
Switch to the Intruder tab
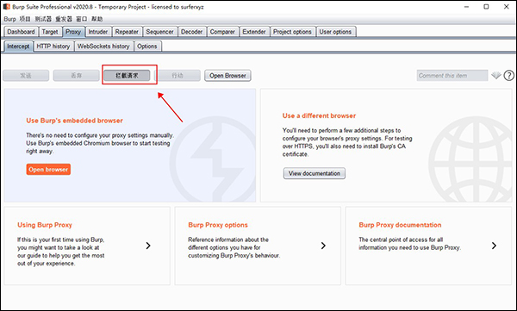tap(98, 32)
